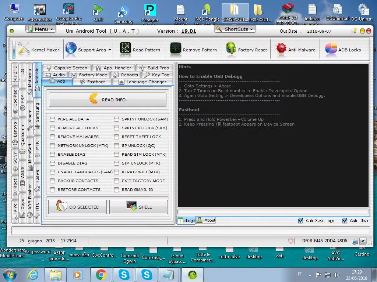This screenshot has height=282, width=377.
Task: Click the volume icon in system tray
Action: pyautogui.click(x=337, y=275)
